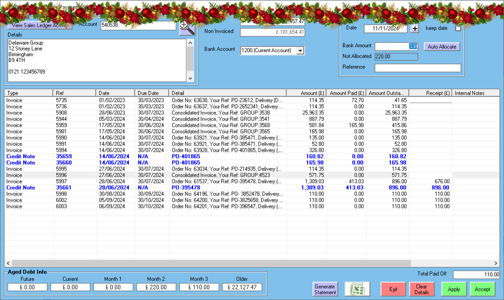Click the green Apply button

(454, 289)
